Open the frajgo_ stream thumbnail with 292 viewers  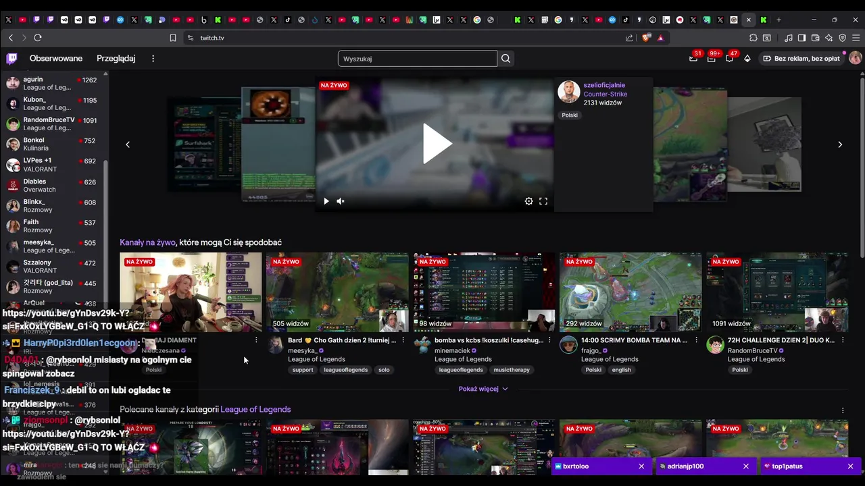631,292
